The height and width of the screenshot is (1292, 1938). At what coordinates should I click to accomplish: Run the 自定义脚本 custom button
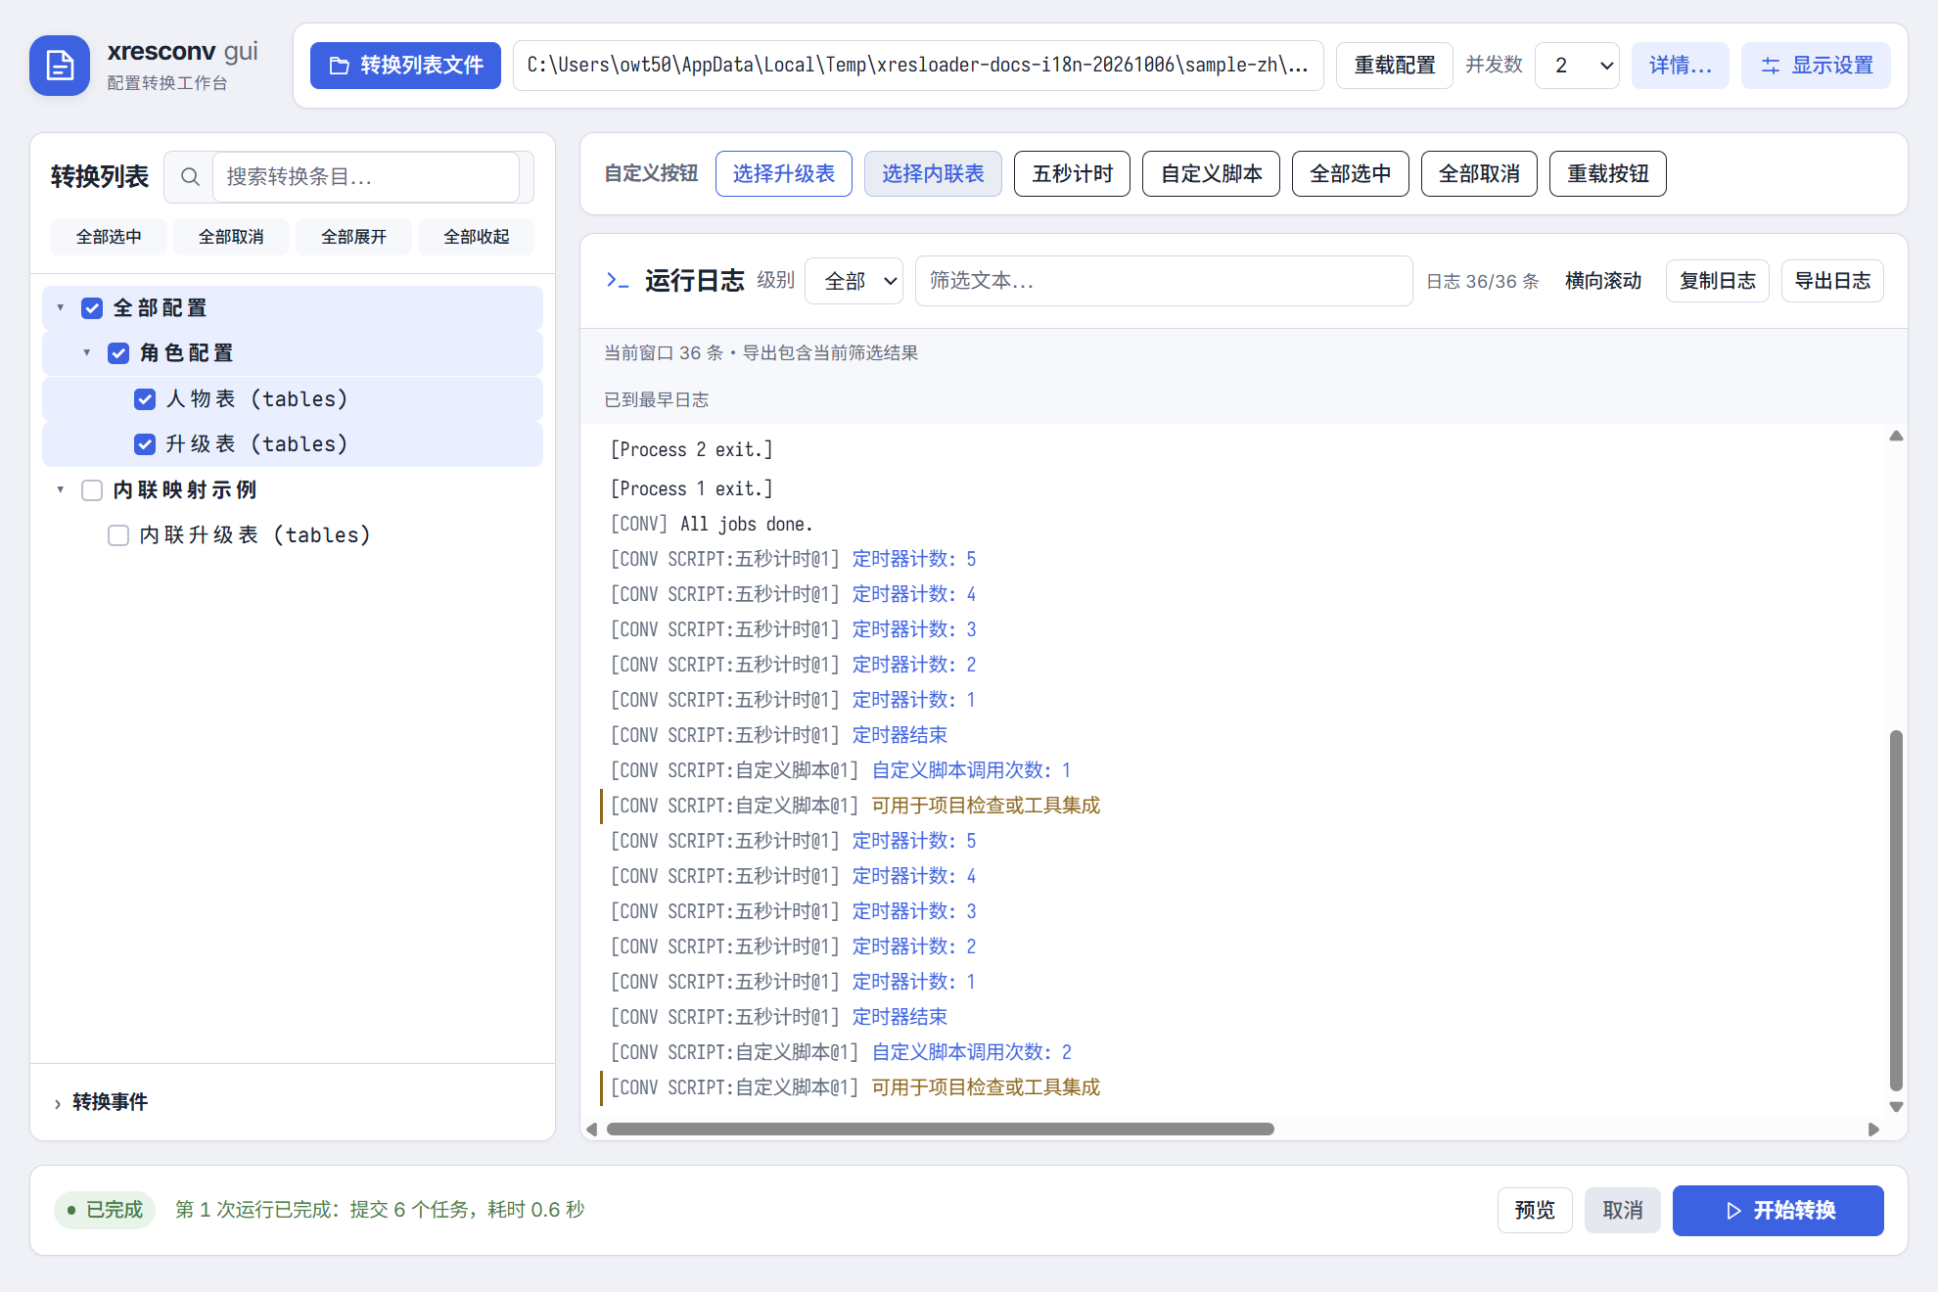[1211, 174]
